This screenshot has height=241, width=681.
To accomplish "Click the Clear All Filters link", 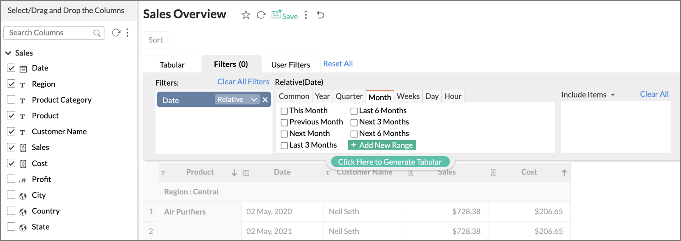I will (243, 82).
